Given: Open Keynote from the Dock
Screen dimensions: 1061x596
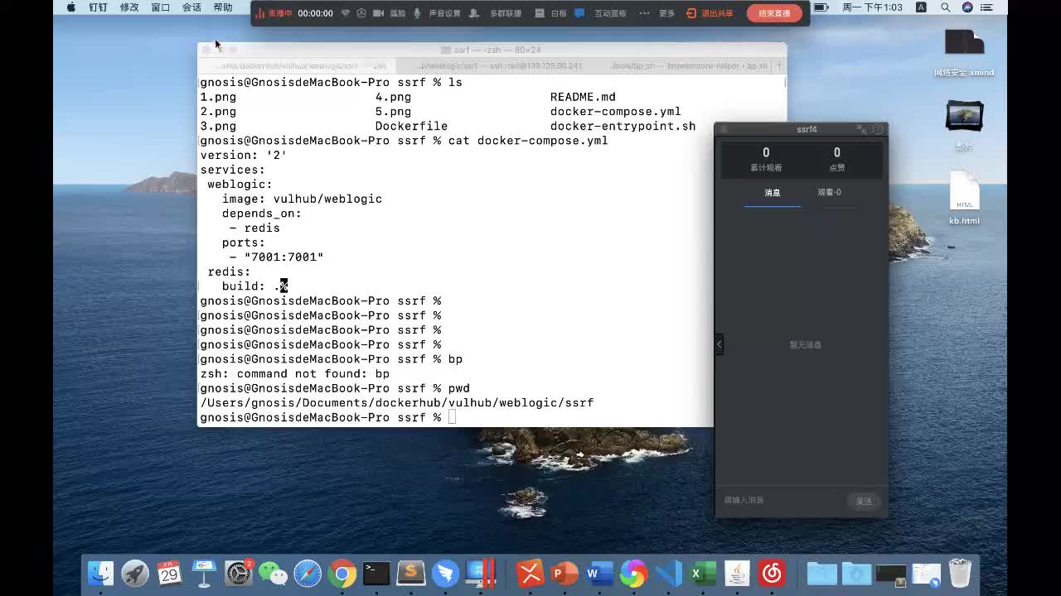Looking at the screenshot, I should click(x=204, y=573).
